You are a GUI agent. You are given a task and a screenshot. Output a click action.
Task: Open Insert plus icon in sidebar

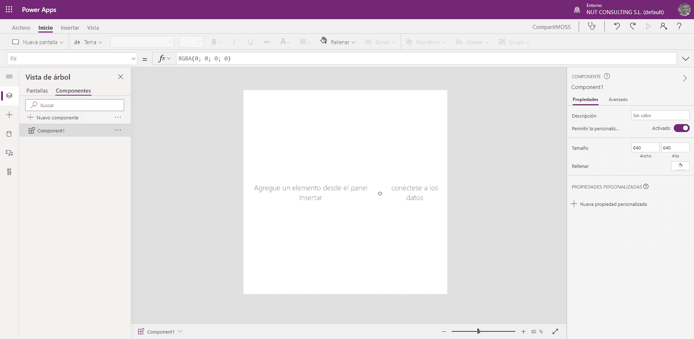[x=9, y=115]
